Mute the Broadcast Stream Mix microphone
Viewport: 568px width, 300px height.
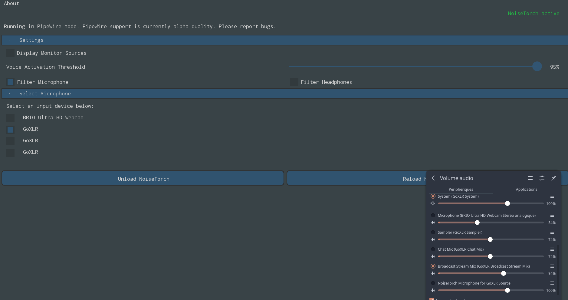(433, 273)
